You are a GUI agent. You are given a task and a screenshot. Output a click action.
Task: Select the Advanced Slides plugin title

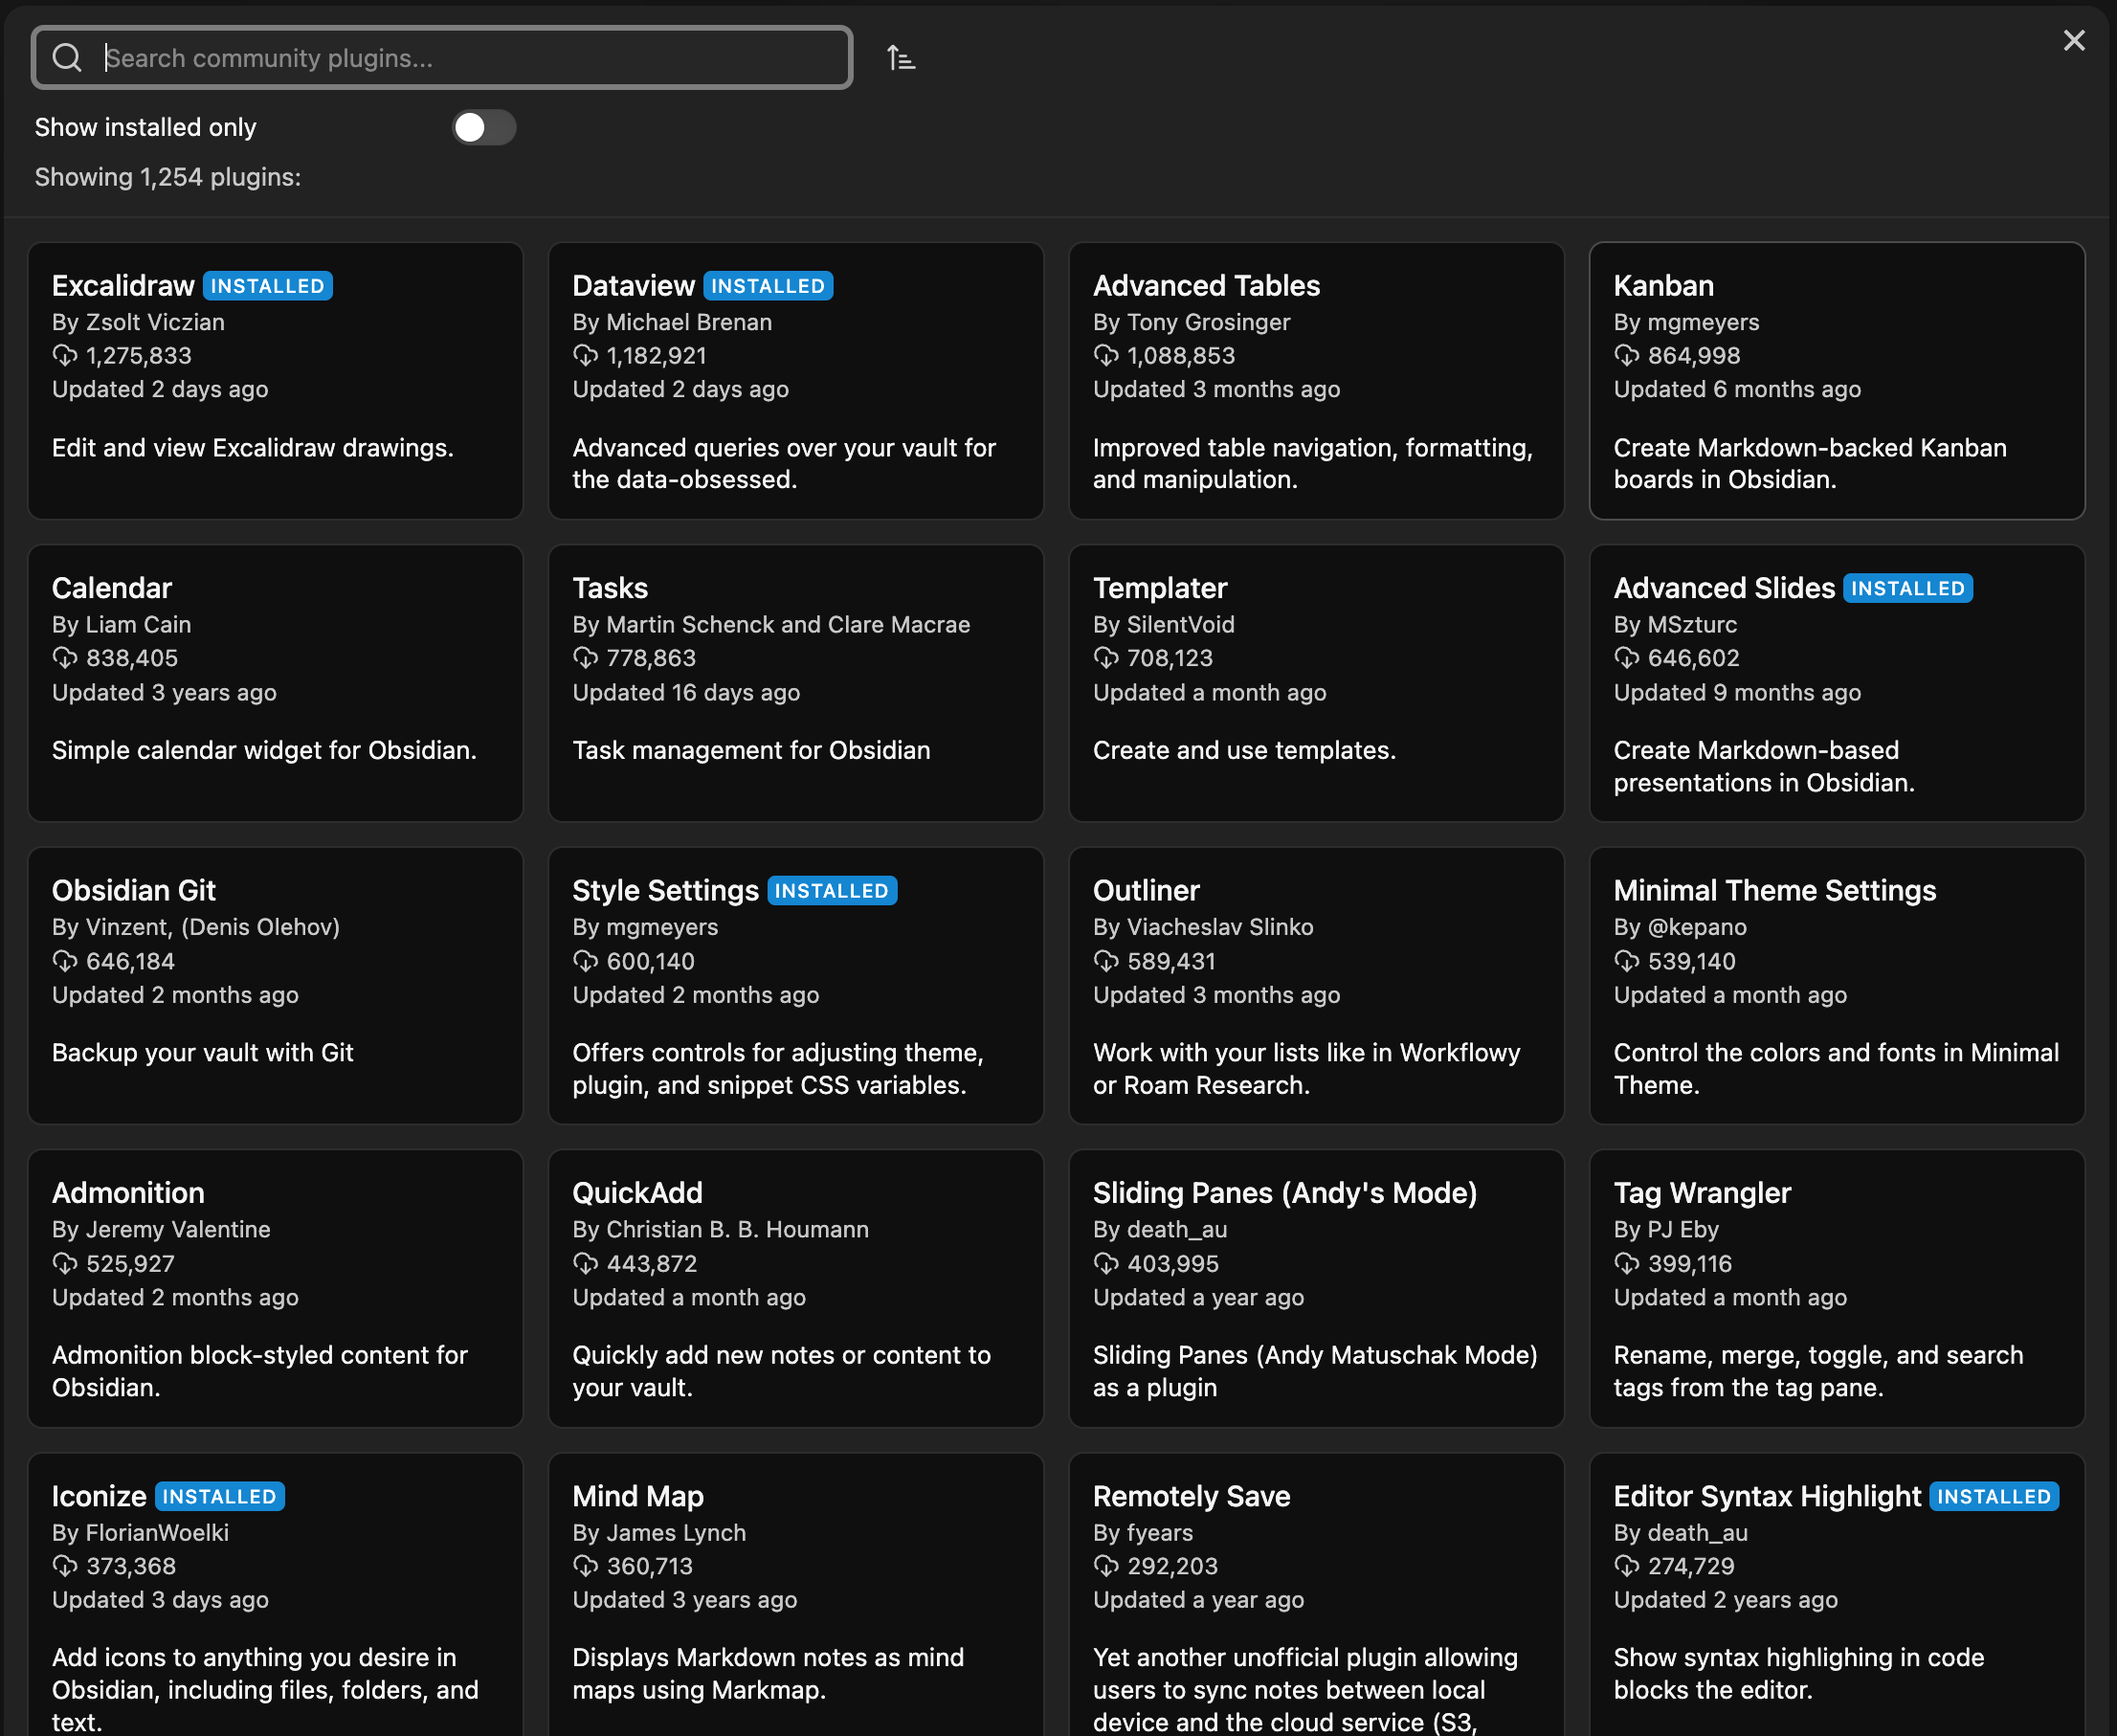click(1724, 588)
